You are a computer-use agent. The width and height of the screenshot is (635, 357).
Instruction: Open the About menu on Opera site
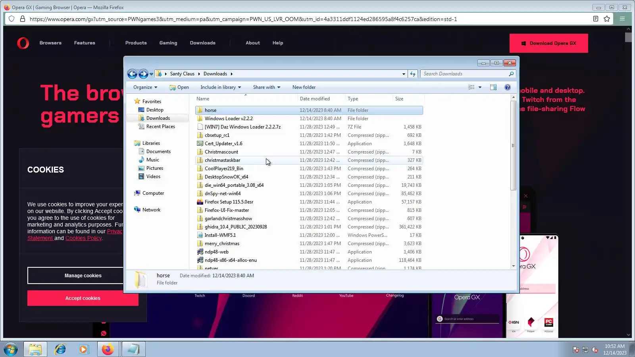coord(253,43)
